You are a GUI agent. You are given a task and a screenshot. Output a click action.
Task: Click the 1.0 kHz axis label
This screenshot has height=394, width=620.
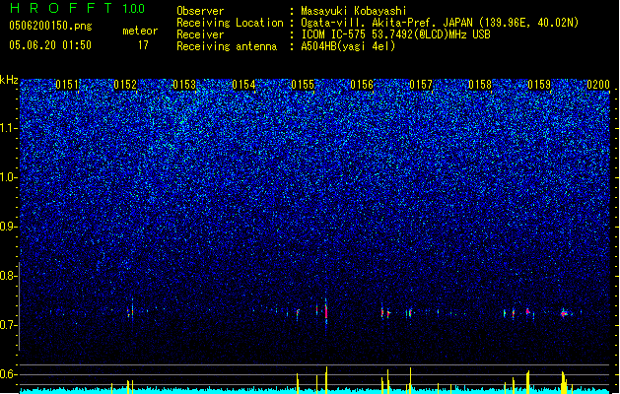tap(9, 177)
